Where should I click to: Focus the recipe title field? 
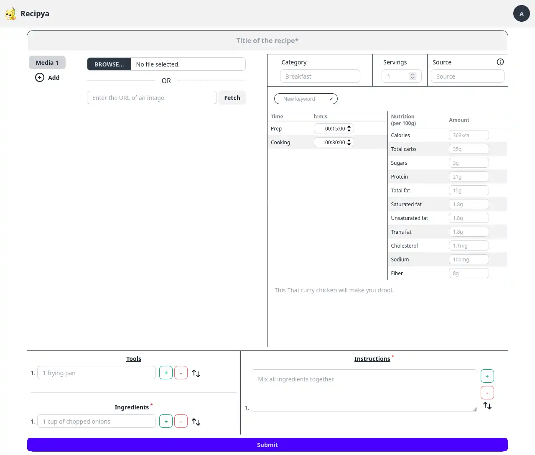(x=267, y=41)
